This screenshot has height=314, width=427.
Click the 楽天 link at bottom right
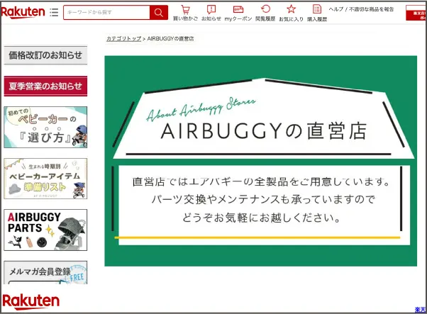click(421, 310)
